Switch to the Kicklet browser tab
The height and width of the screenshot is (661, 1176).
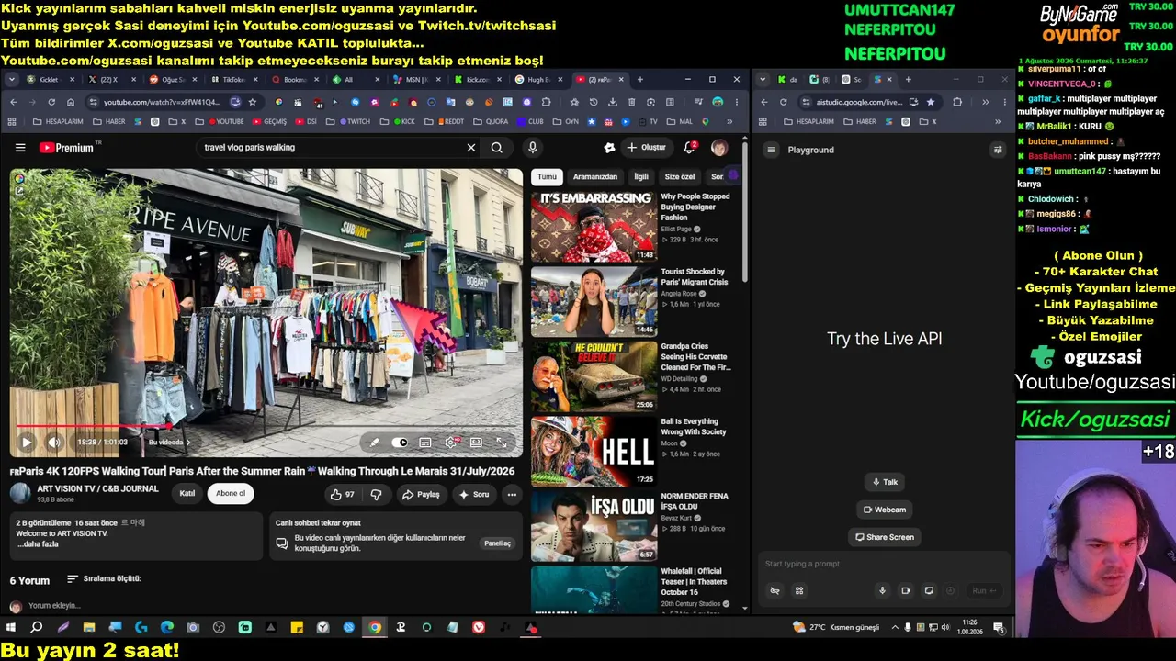pyautogui.click(x=48, y=80)
